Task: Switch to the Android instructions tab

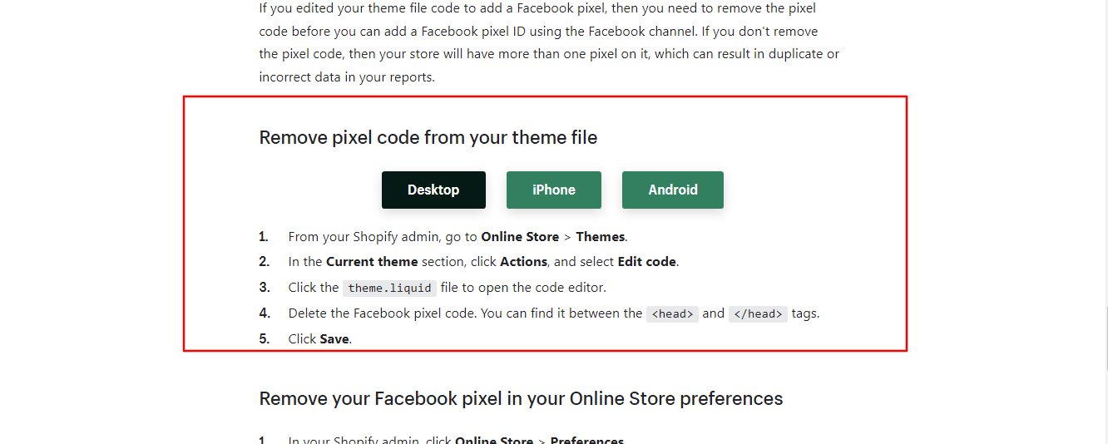Action: 673,190
